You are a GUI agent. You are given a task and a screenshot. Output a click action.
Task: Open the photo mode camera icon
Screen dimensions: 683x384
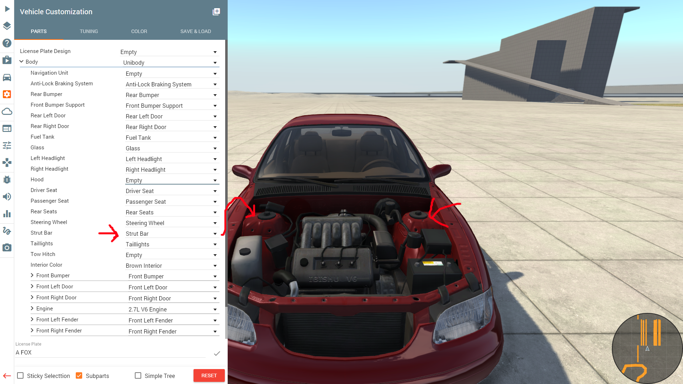[7, 248]
